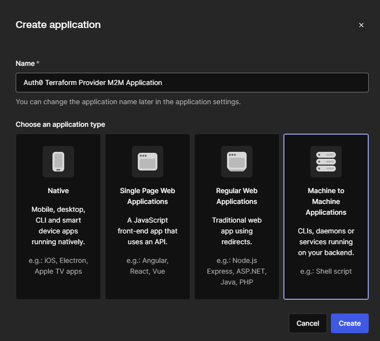380x341 pixels.
Task: Close the Create application dialog
Action: [x=361, y=25]
